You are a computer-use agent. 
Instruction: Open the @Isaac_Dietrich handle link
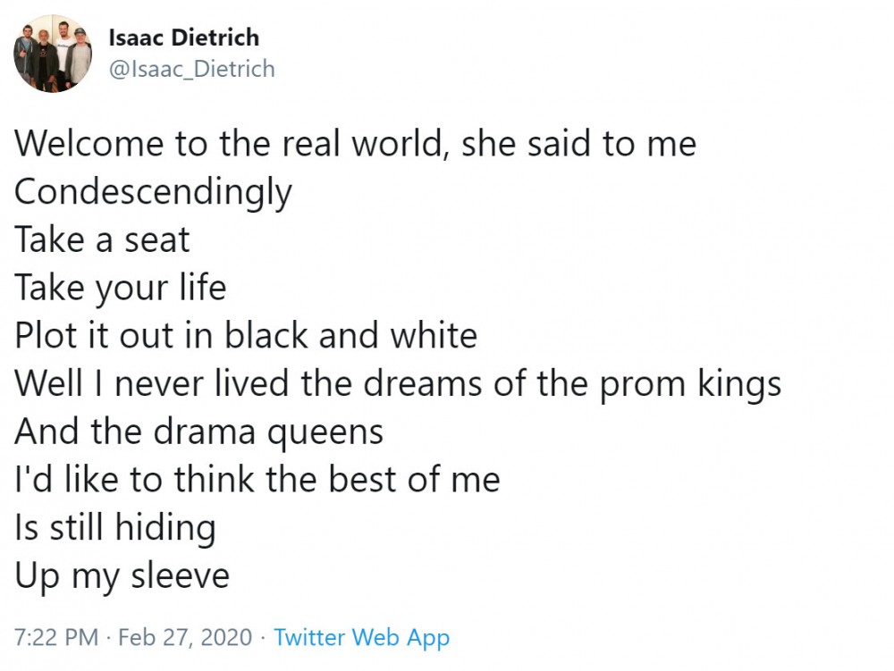pyautogui.click(x=191, y=69)
